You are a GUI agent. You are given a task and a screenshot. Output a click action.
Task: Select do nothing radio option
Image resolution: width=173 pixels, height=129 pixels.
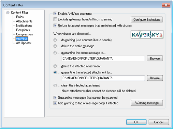[55, 40]
